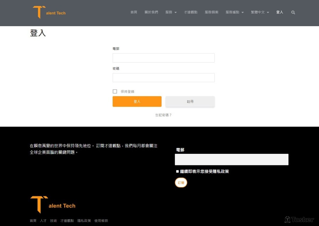Click the circular 訂閱 subscribe button
Image resolution: width=319 pixels, height=226 pixels.
181,182
